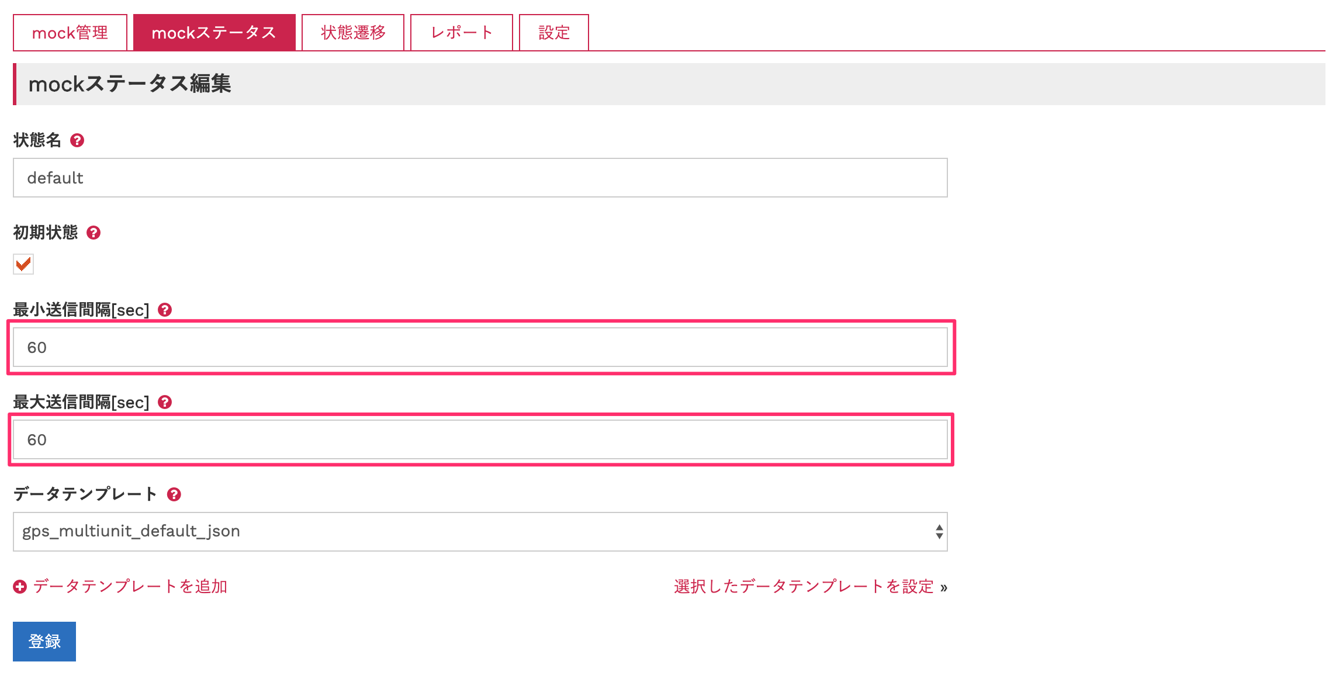Click the dropdown arrows on template selector
1336x679 pixels.
point(939,532)
